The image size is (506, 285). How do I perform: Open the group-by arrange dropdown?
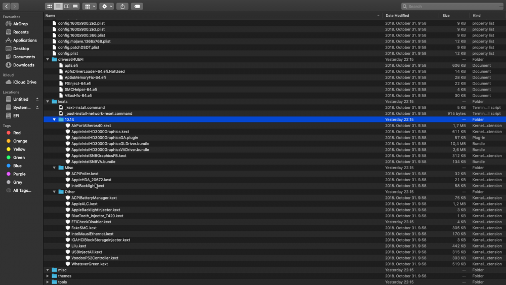tap(90, 6)
